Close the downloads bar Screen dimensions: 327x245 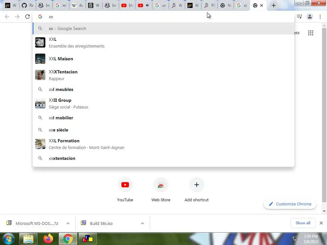point(321,223)
